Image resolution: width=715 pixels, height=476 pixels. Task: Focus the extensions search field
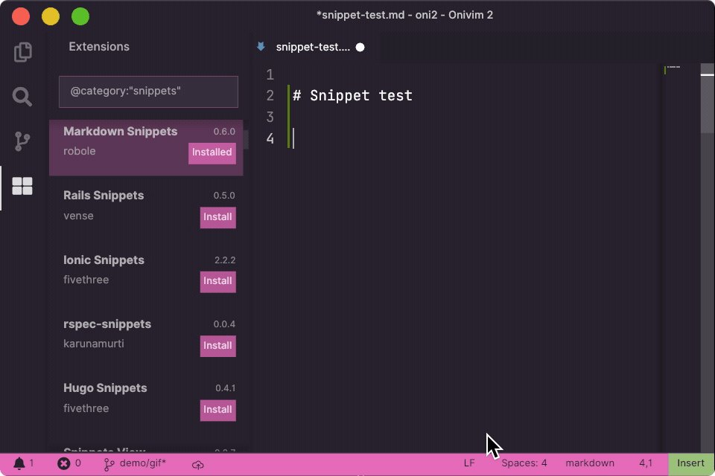tap(148, 91)
